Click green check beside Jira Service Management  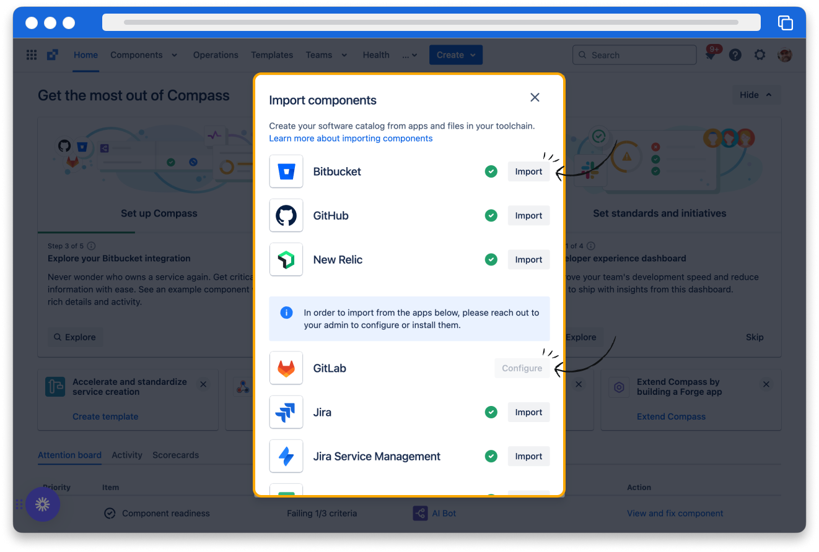point(491,456)
